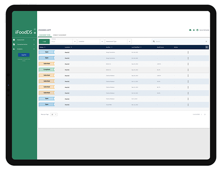Open three-dot menu for 86.7% score row
Image resolution: width=223 pixels, height=170 pixels.
tap(188, 87)
